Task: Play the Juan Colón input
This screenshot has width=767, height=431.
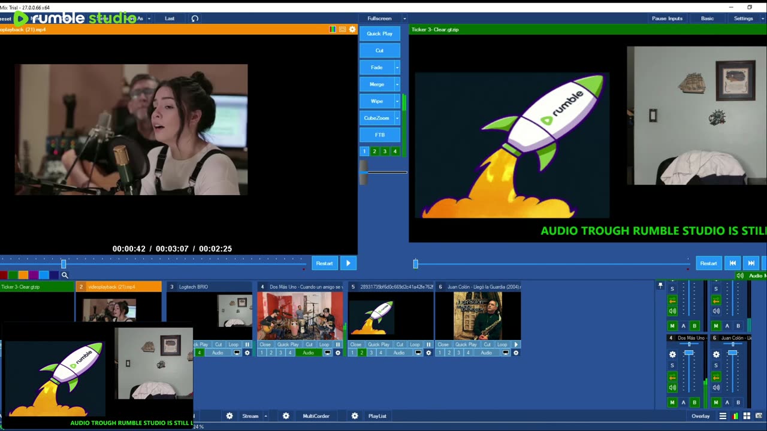Action: tap(516, 345)
